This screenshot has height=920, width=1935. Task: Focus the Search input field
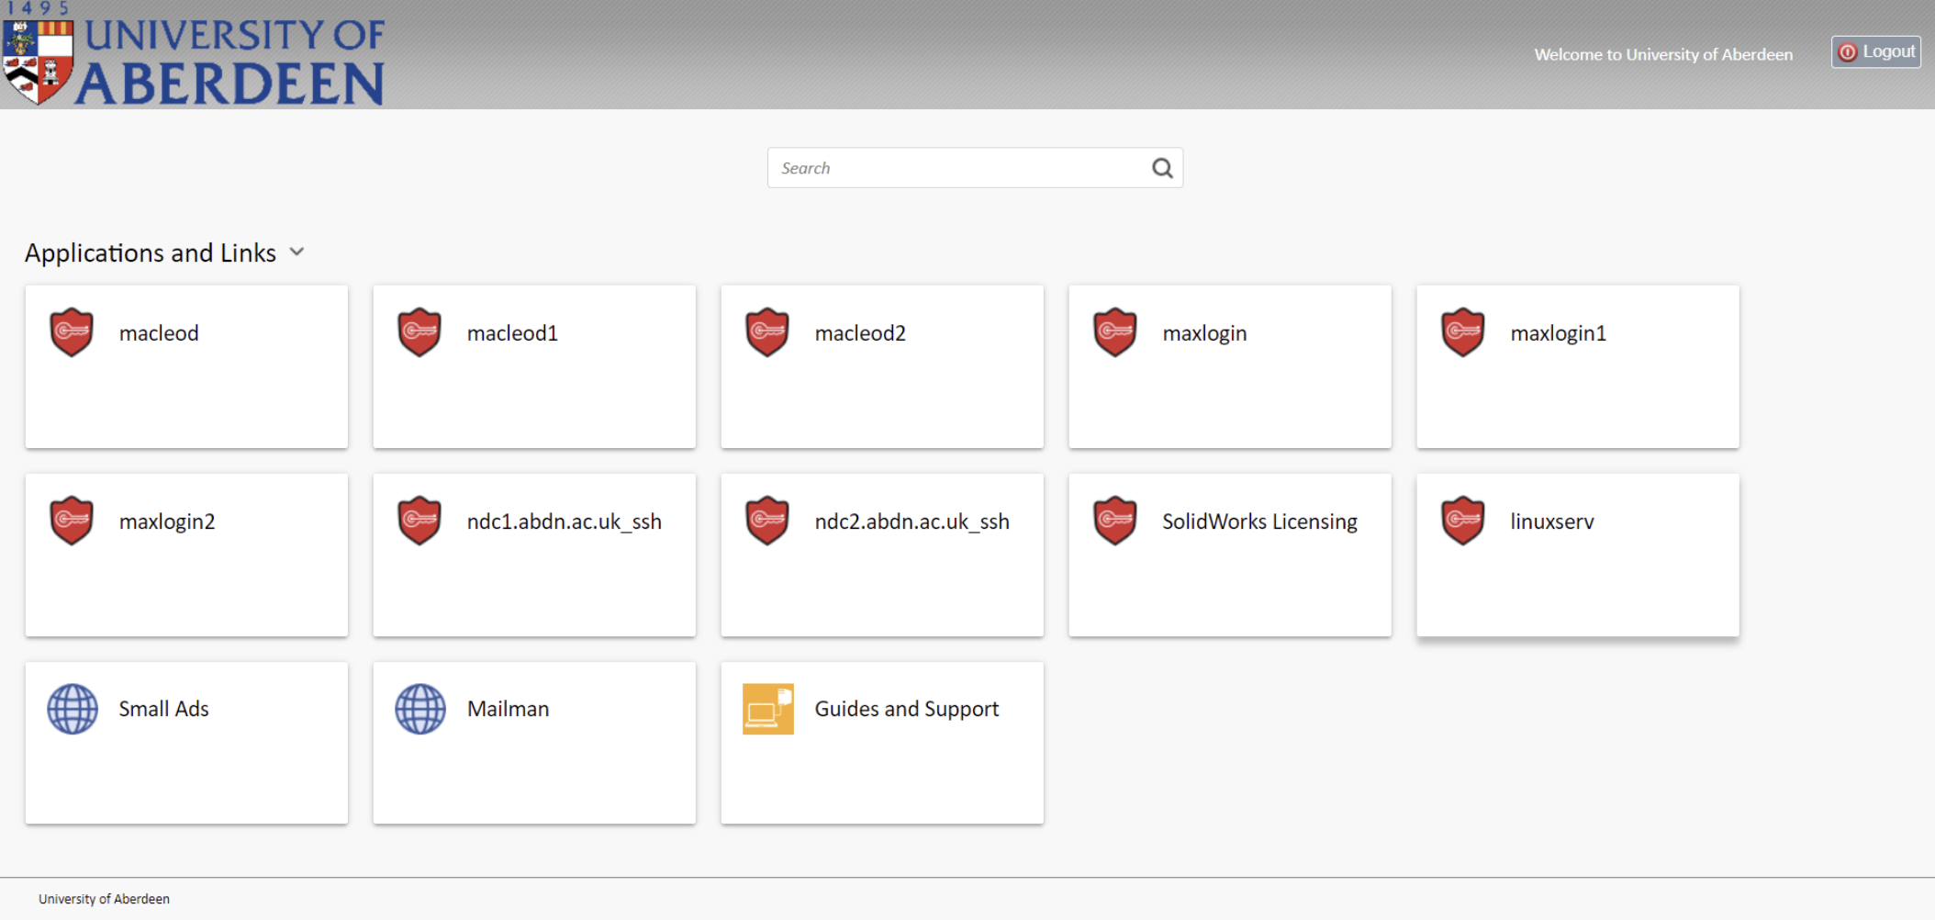975,168
